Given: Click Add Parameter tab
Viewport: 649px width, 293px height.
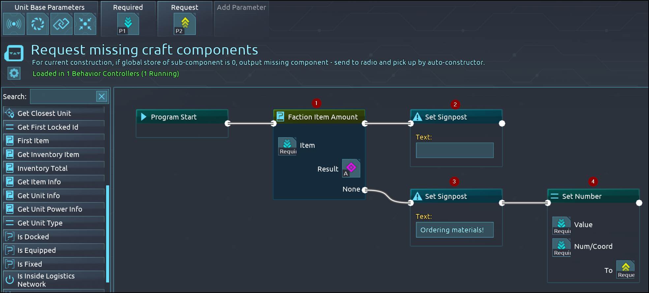Looking at the screenshot, I should (x=241, y=8).
